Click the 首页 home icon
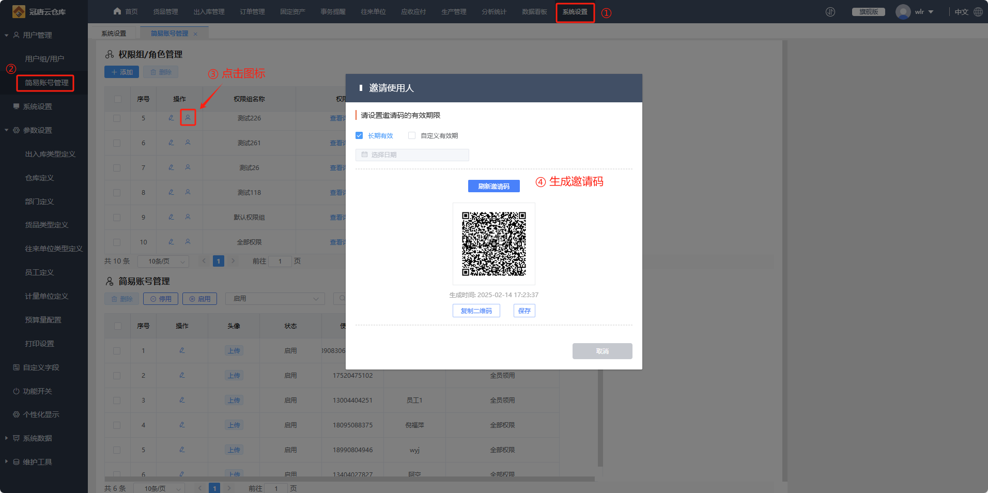988x493 pixels. pyautogui.click(x=117, y=11)
